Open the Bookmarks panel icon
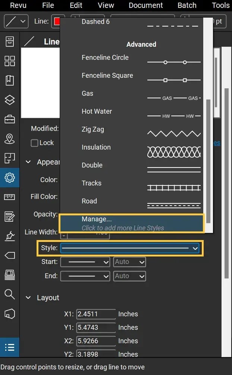This screenshot has width=232, height=375. 10,80
